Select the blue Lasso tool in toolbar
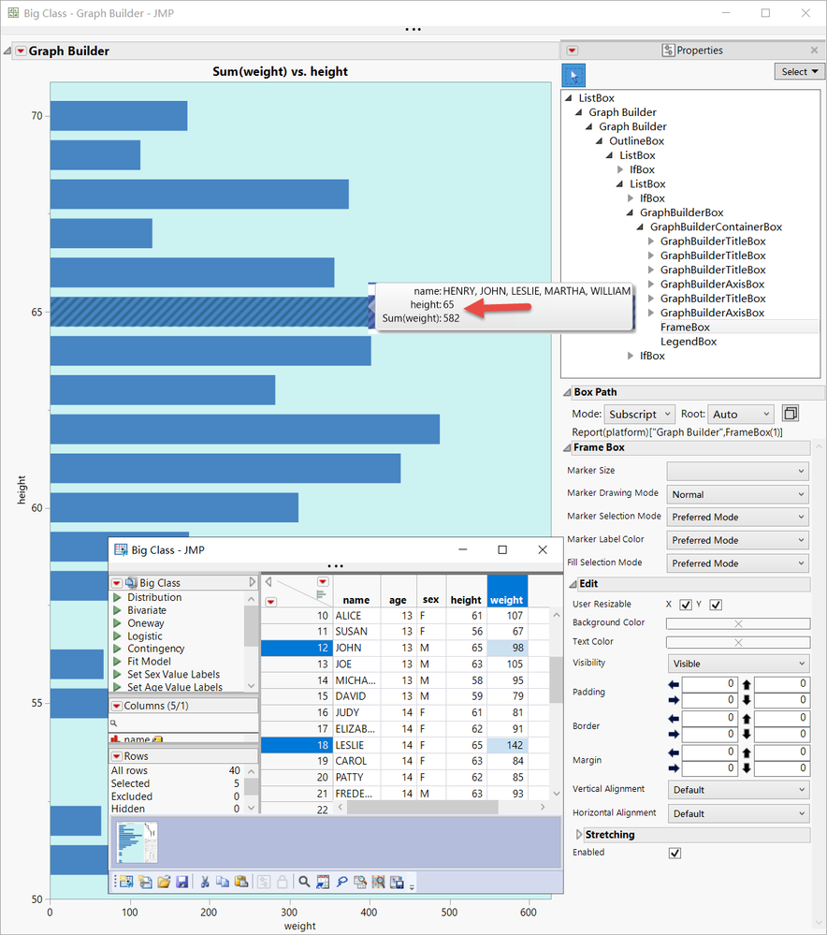 pos(341,882)
